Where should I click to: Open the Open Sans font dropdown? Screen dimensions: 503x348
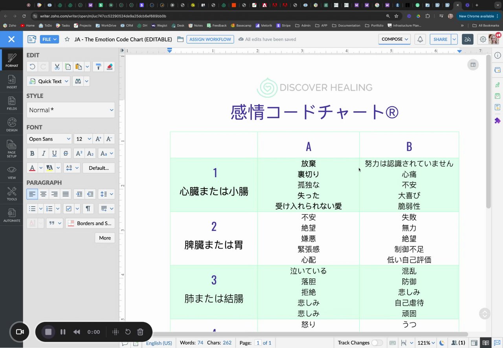(x=49, y=139)
